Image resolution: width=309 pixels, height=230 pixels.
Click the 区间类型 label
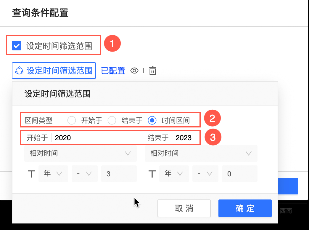point(38,120)
